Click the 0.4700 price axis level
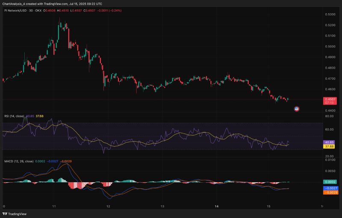The width and height of the screenshot is (342, 218). 330,78
